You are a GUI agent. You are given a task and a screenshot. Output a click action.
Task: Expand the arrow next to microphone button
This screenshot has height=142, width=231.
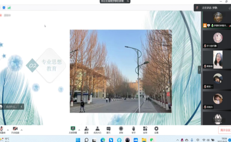[8, 130]
